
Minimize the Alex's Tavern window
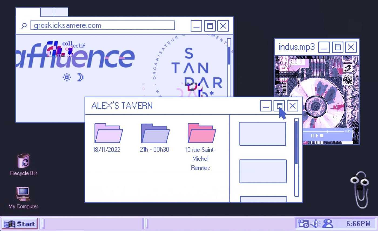click(x=266, y=106)
